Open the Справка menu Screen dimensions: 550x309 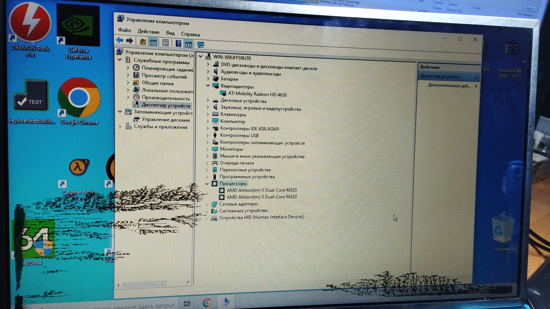190,34
